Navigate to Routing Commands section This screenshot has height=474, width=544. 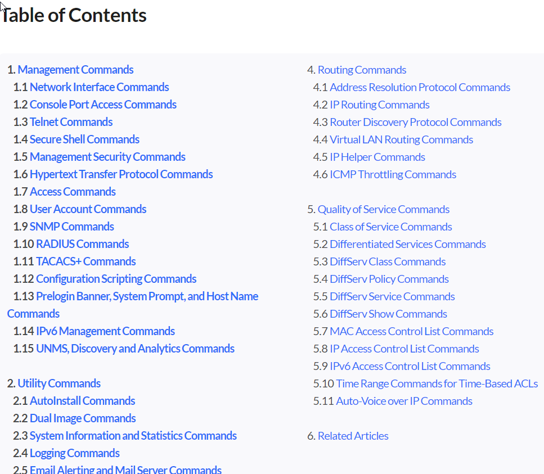(x=362, y=70)
